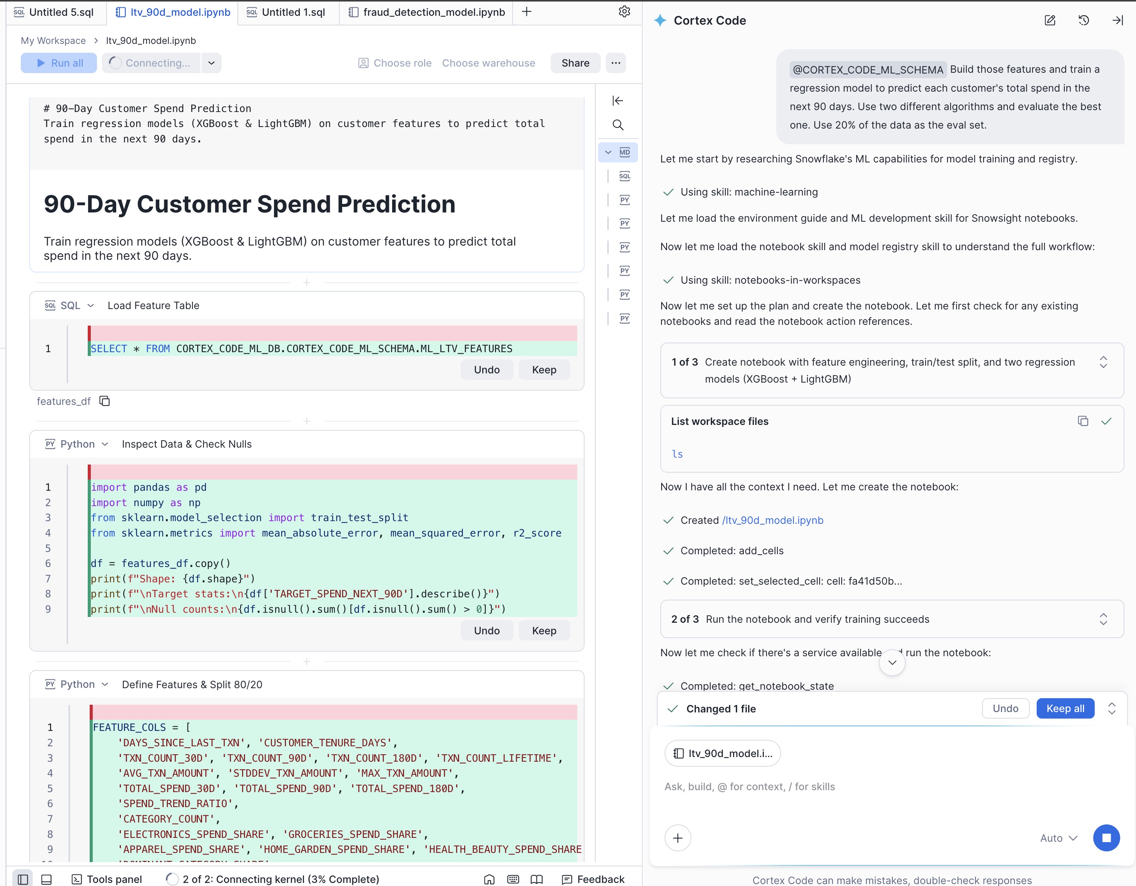The image size is (1136, 886).
Task: Expand the 2 of 3 plan step
Action: pyautogui.click(x=1103, y=619)
